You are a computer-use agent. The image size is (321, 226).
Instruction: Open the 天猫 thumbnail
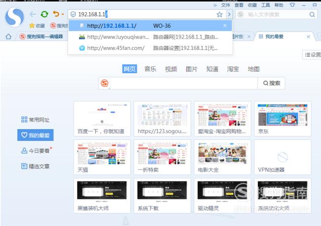102,157
